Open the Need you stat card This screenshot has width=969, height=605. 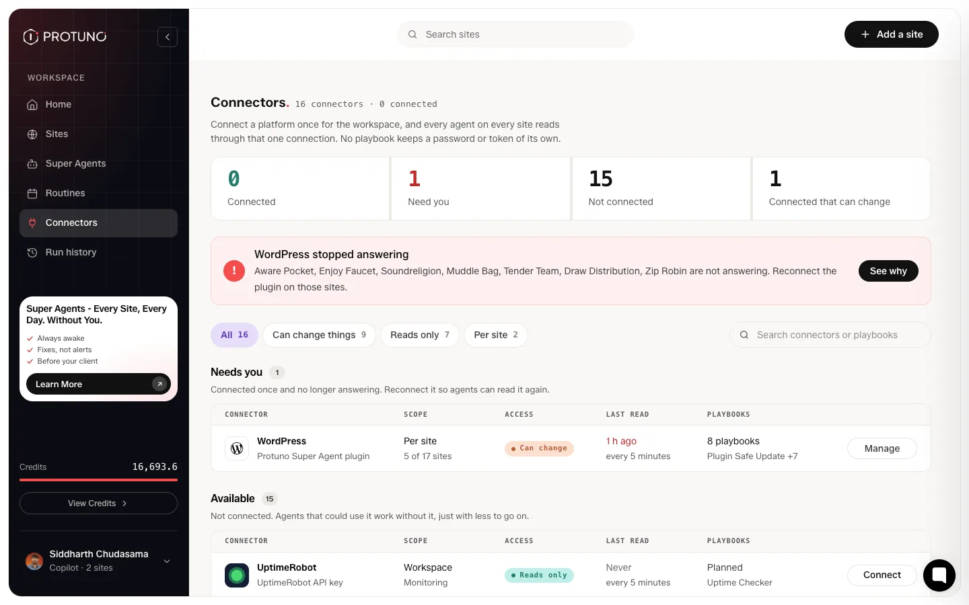point(481,188)
